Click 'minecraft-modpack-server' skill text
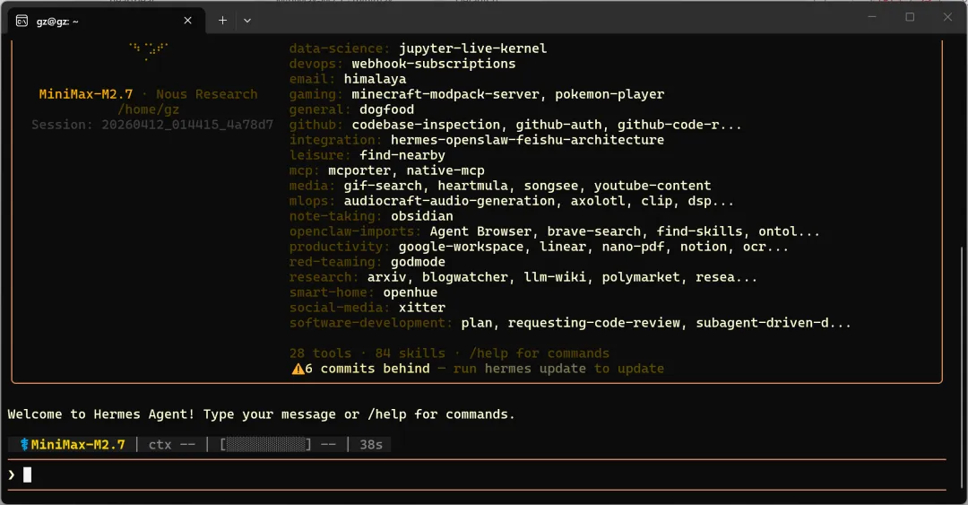Screen dimensions: 968x505 click(x=445, y=94)
